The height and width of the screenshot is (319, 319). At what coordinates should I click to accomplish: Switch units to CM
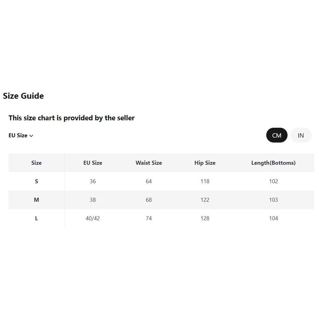click(277, 135)
